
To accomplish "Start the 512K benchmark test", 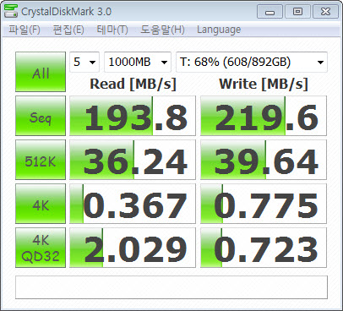I will tap(41, 160).
